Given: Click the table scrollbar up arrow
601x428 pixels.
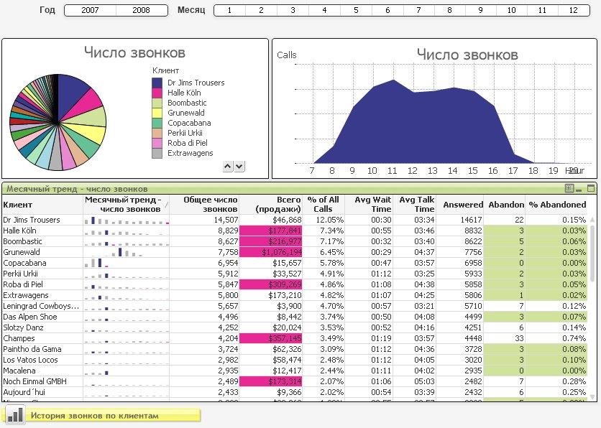Looking at the screenshot, I should point(593,220).
